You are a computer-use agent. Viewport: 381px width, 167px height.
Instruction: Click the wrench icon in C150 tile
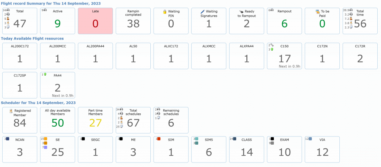(x=272, y=45)
